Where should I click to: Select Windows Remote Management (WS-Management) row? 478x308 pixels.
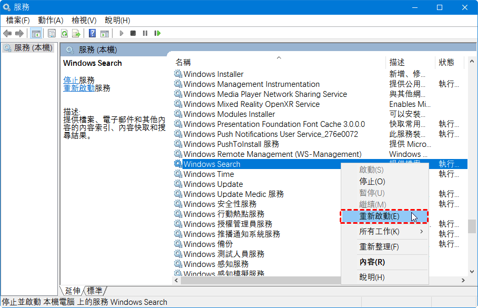coord(272,154)
